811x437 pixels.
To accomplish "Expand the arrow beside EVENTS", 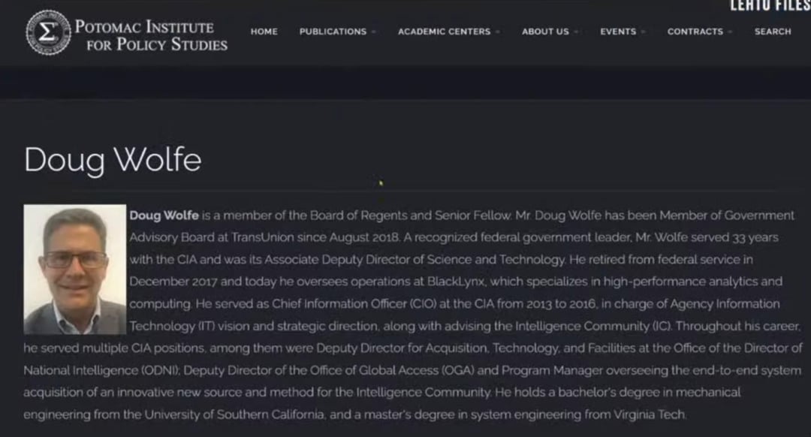I will [644, 32].
